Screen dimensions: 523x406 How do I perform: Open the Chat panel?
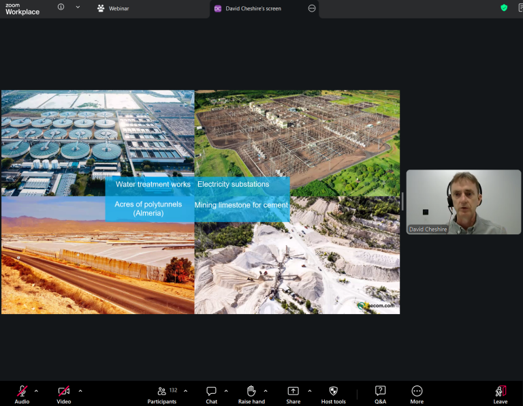point(212,394)
